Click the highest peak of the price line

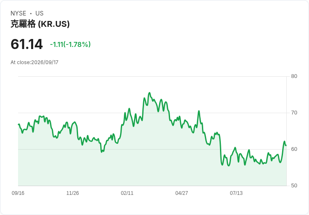click(x=149, y=93)
